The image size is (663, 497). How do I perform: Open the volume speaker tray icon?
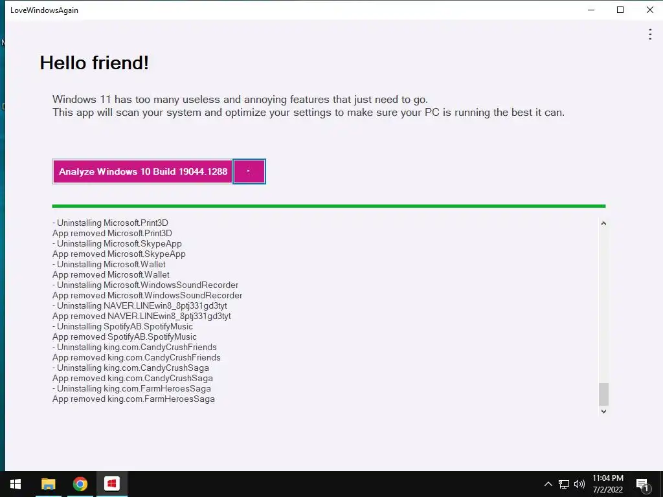[x=579, y=484]
